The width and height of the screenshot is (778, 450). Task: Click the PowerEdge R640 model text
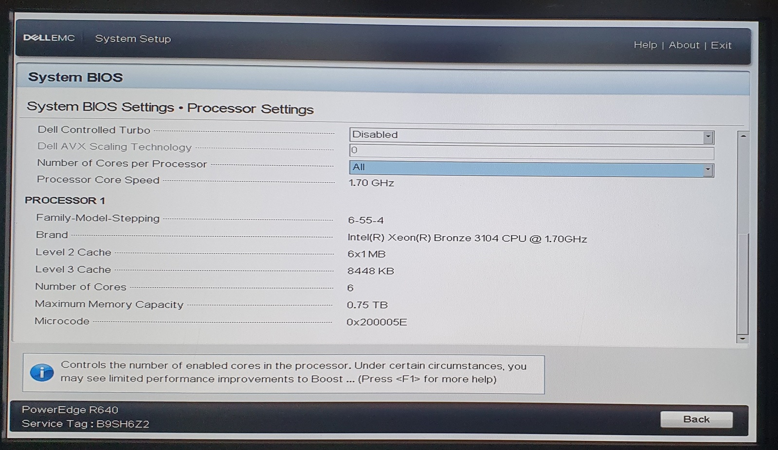click(70, 410)
